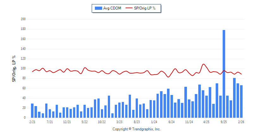
Task: Select the 8/23 x-axis label
Action: (x=137, y=122)
